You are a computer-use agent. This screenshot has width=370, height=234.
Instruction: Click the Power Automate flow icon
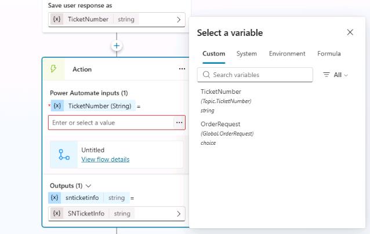click(x=64, y=155)
